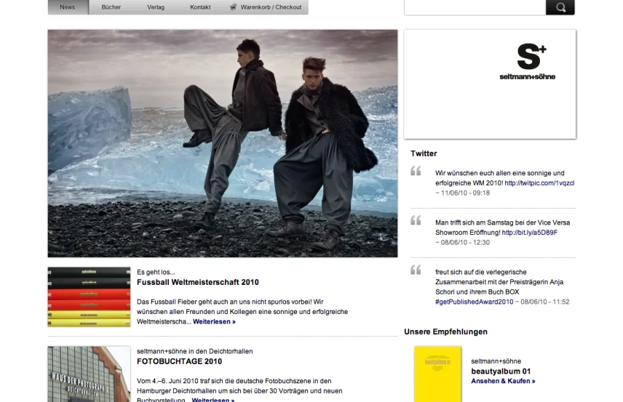
Task: Click the seltmann+söhne logo
Action: coord(527,62)
